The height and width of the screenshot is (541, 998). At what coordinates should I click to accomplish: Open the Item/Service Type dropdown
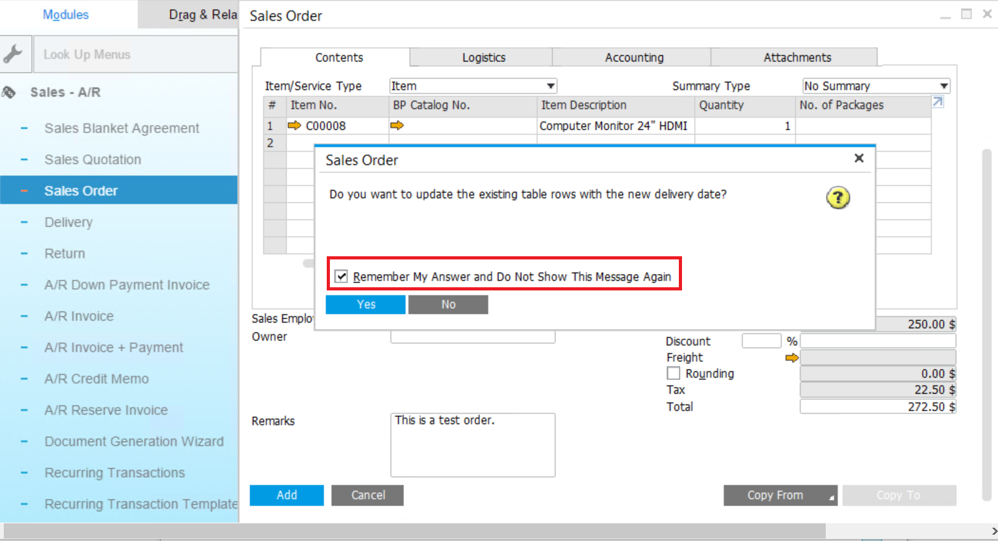pyautogui.click(x=550, y=86)
